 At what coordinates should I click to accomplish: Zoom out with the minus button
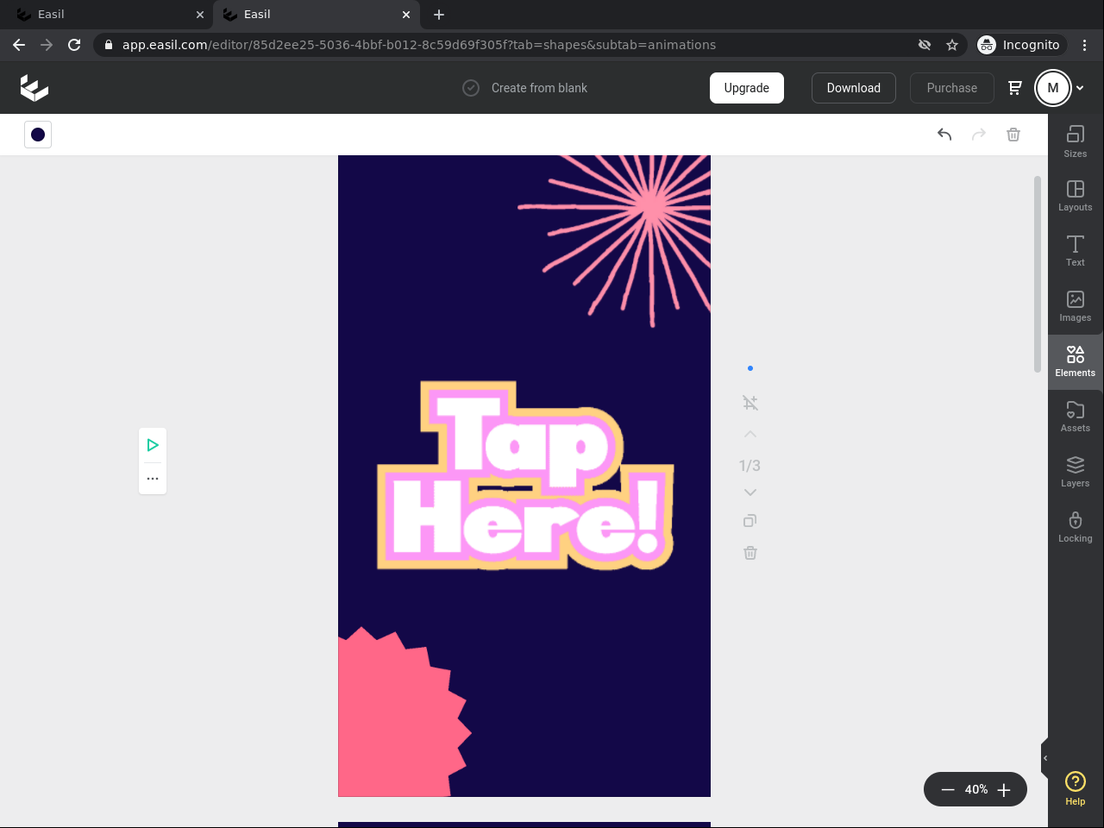pyautogui.click(x=948, y=789)
